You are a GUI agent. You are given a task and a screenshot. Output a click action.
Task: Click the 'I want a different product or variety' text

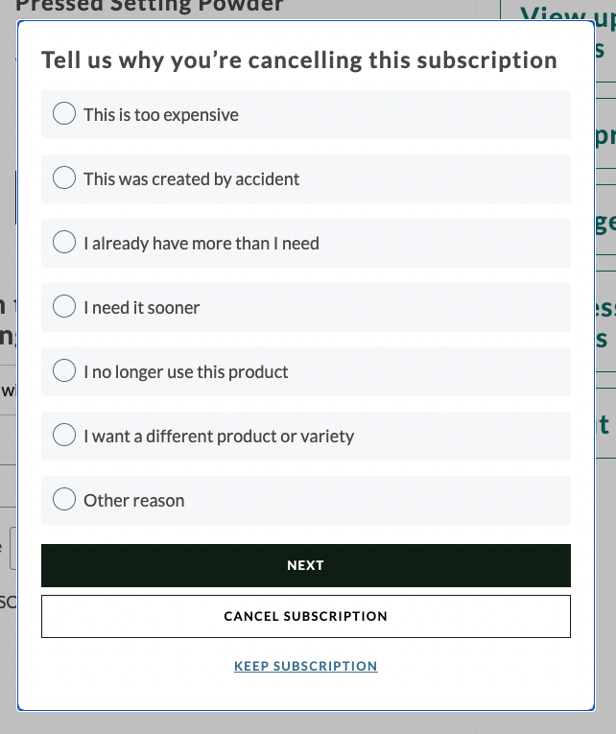(219, 437)
